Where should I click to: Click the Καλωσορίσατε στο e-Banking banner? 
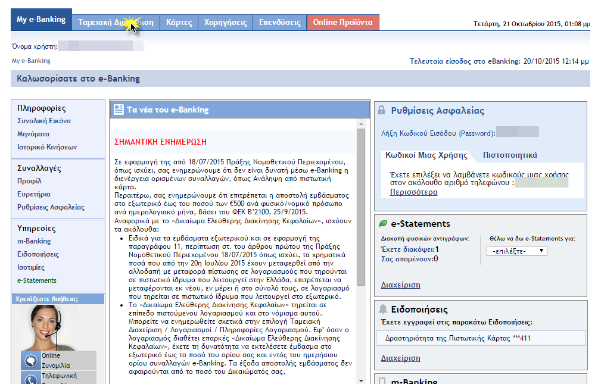coord(301,79)
